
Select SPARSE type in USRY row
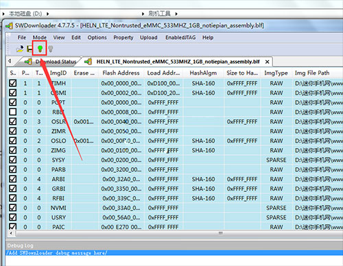tap(276, 217)
